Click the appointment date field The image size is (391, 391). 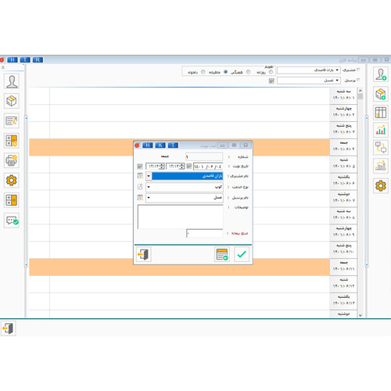coord(208,167)
